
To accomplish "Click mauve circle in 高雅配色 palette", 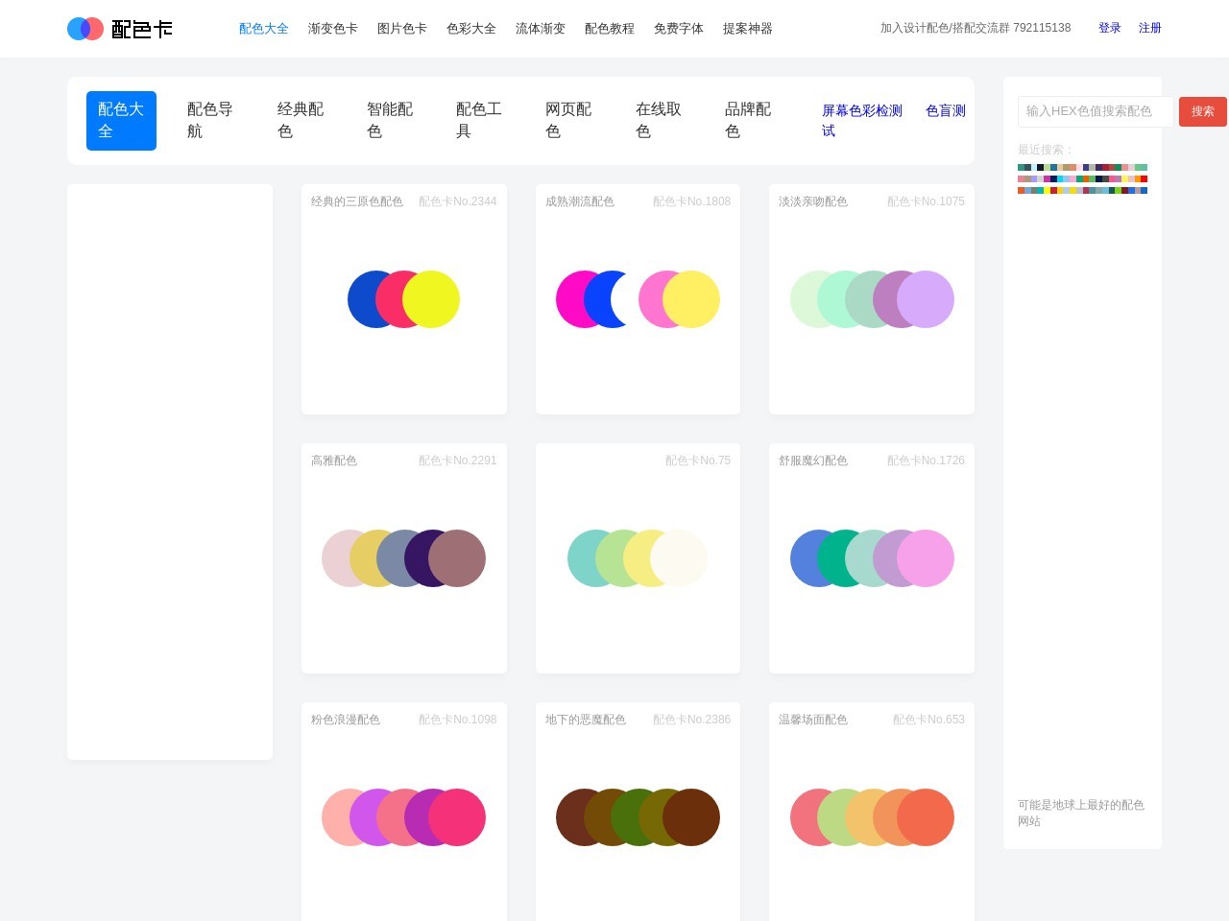I will click(x=457, y=558).
